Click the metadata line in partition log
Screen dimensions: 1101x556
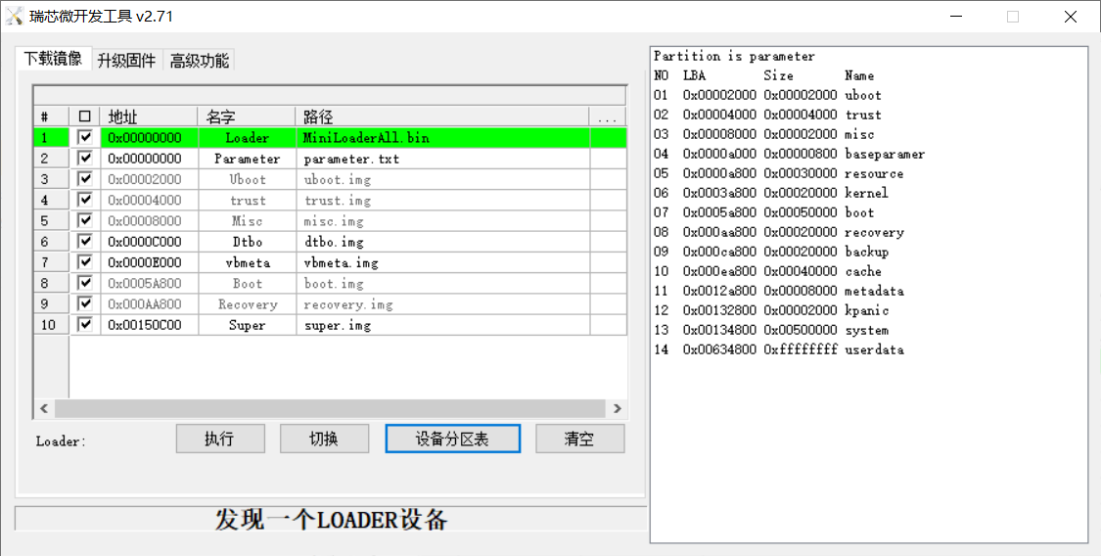click(779, 290)
